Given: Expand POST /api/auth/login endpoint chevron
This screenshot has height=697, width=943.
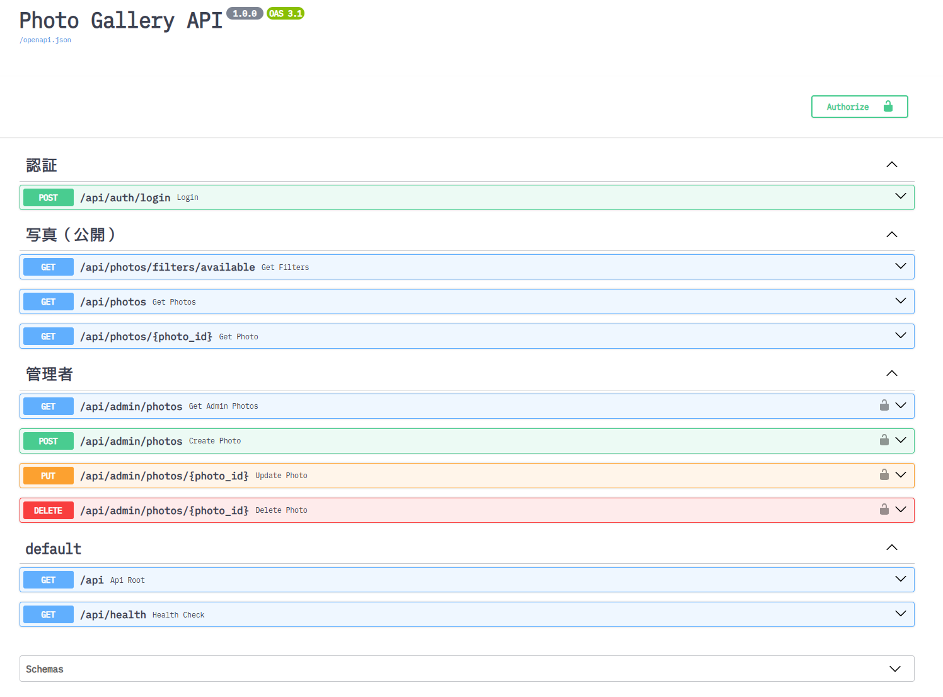Looking at the screenshot, I should [x=900, y=197].
